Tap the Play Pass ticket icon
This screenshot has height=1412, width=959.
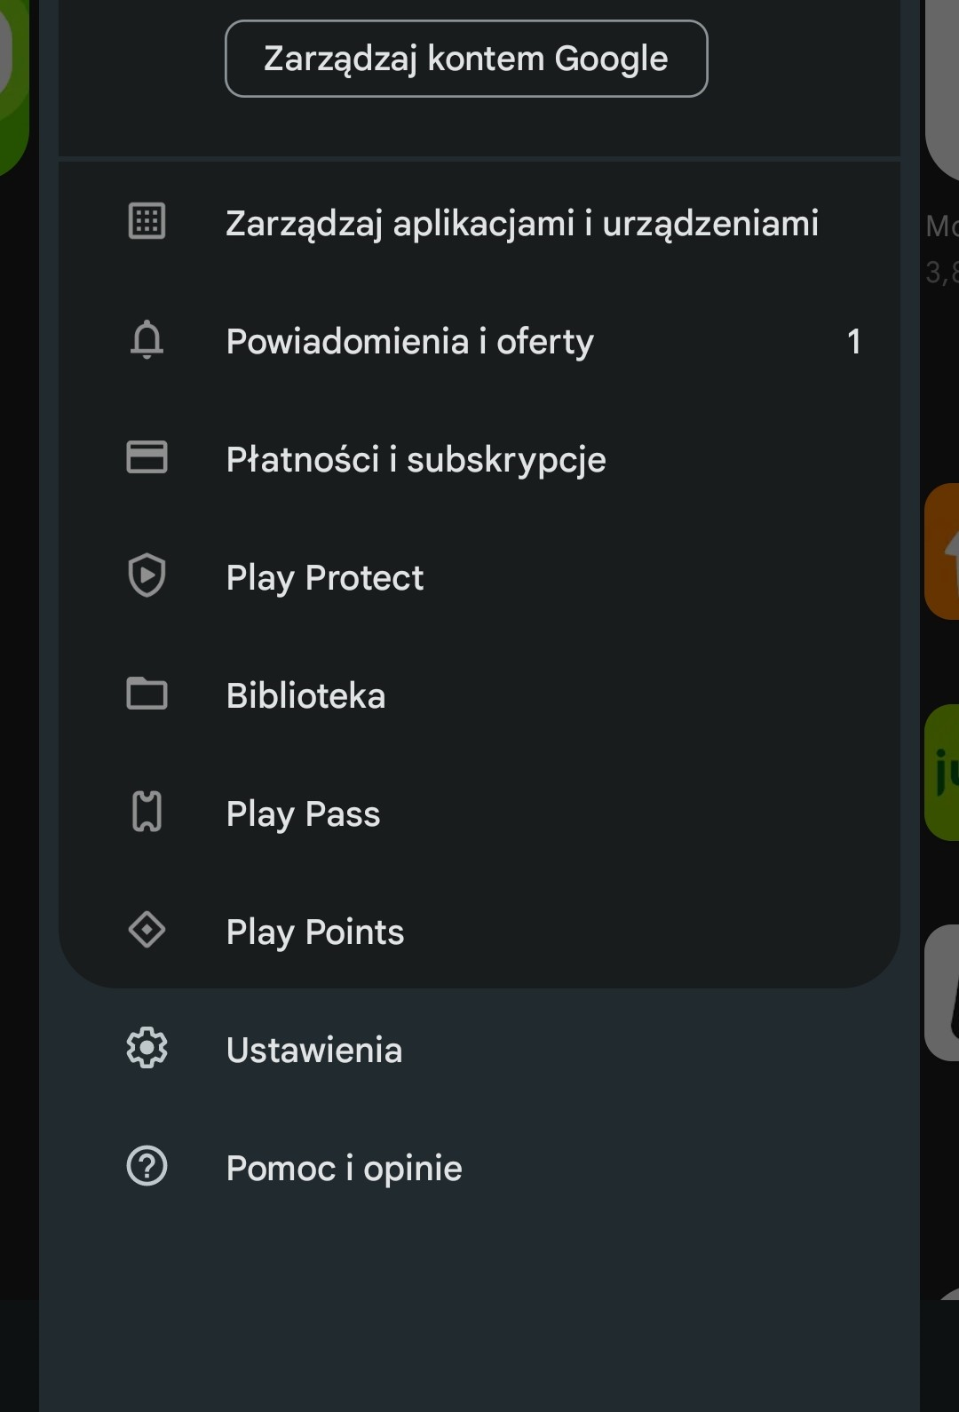tap(147, 813)
